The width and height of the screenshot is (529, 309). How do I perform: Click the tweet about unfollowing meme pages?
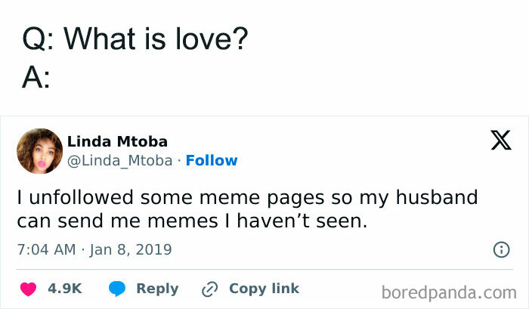pos(247,209)
